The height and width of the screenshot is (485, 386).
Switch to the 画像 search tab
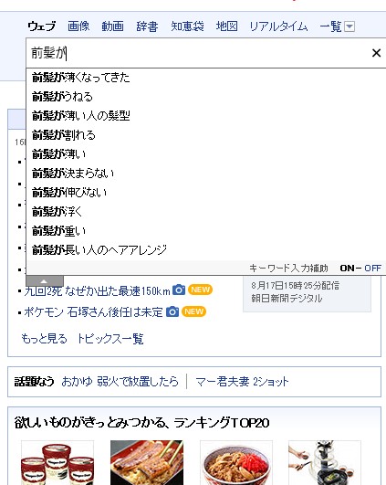coord(78,26)
